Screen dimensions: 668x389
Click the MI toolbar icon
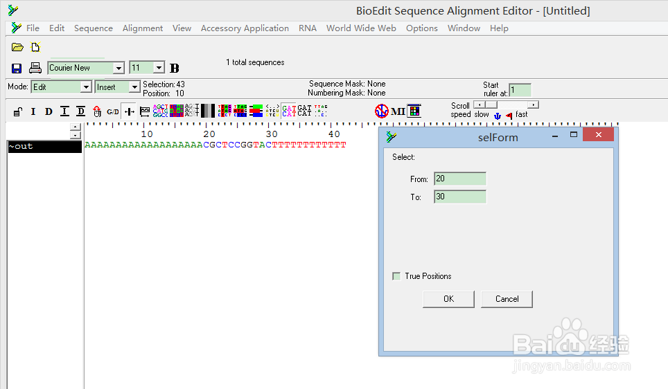(x=398, y=111)
